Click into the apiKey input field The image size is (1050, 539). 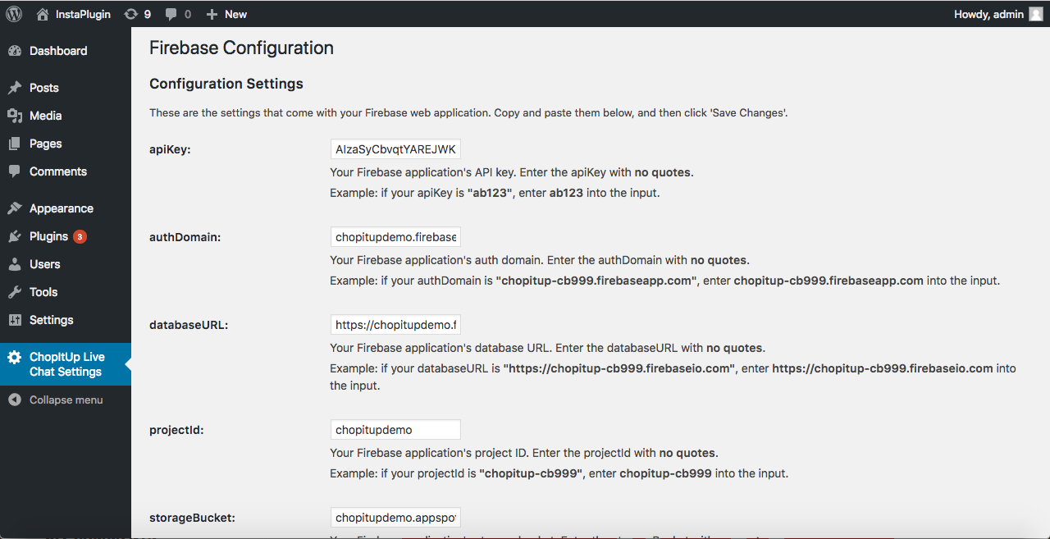395,149
